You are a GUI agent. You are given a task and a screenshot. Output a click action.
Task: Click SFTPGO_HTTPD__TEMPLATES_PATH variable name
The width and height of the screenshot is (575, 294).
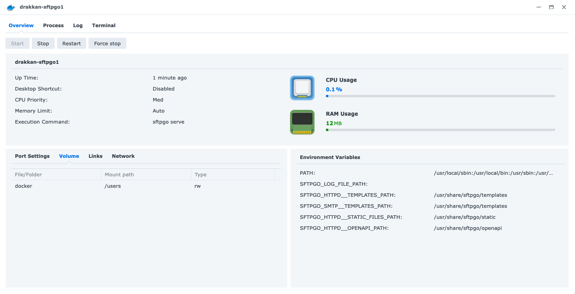point(348,195)
